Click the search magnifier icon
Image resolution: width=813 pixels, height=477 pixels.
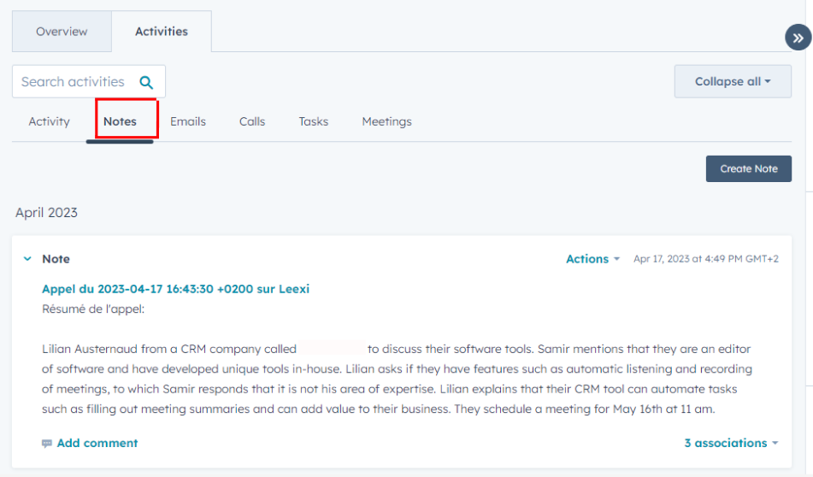click(146, 82)
